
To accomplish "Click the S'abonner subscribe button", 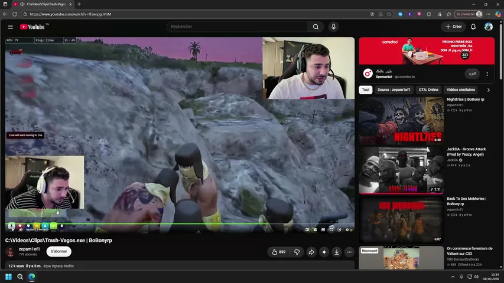I will 59,252.
